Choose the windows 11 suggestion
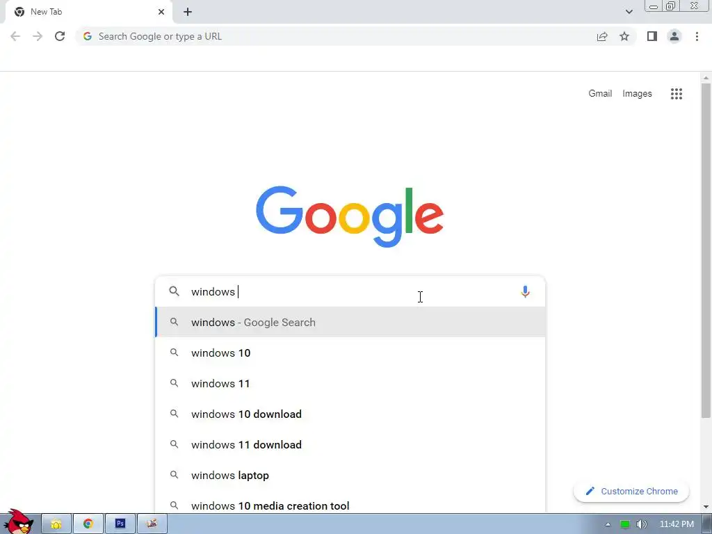Viewport: 712px width, 534px height. (350, 383)
